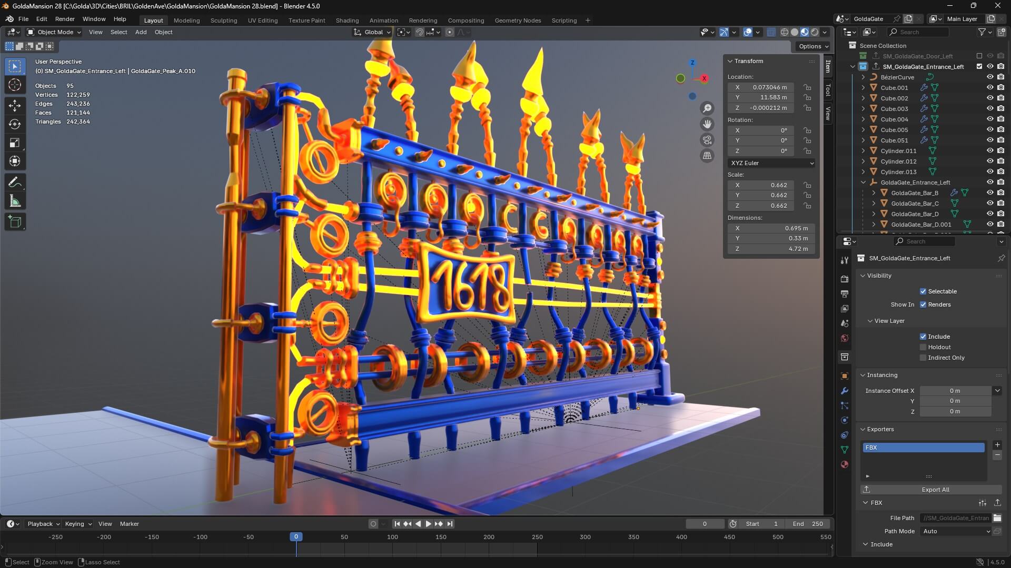
Task: Select the Rotate tool
Action: pyautogui.click(x=15, y=125)
